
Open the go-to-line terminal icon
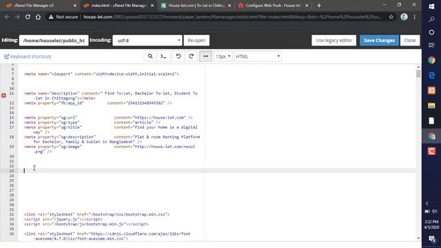pos(163,56)
